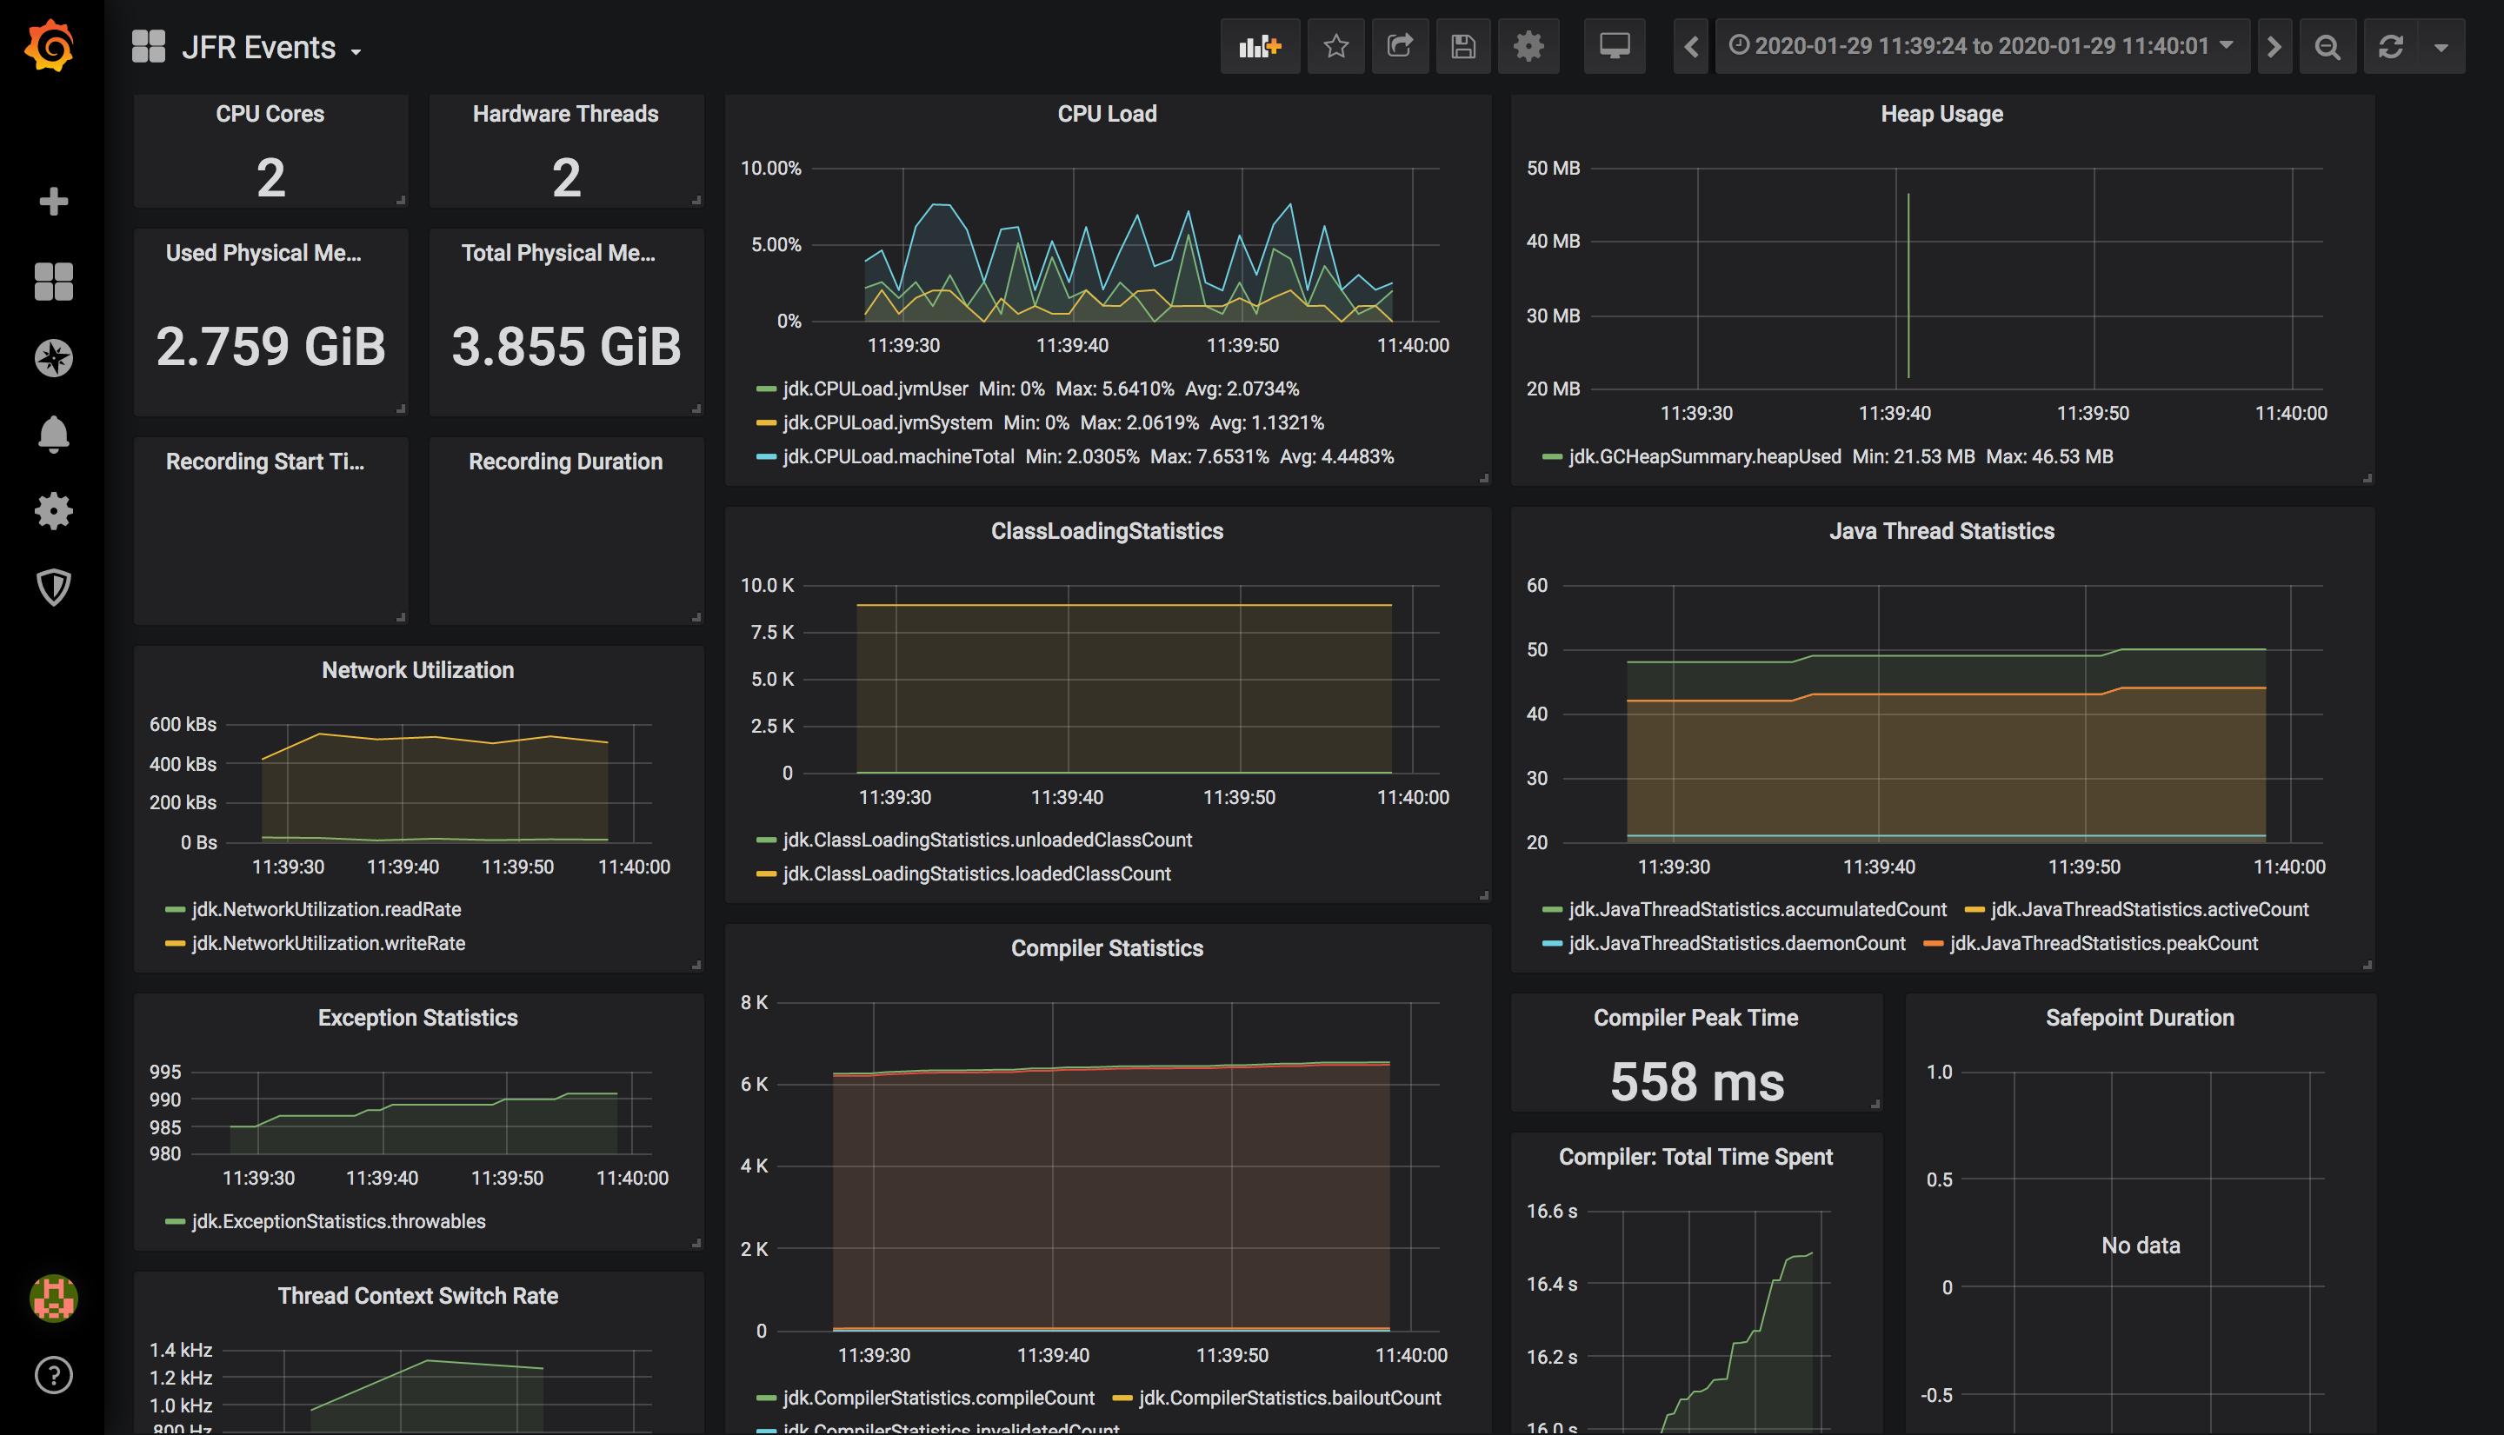The width and height of the screenshot is (2504, 1435).
Task: Open the Grafana home logo
Action: pos(50,45)
